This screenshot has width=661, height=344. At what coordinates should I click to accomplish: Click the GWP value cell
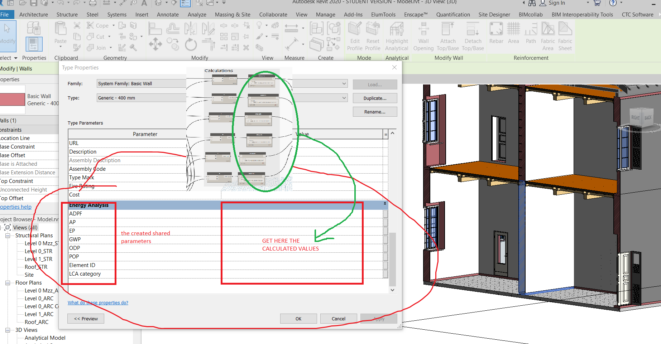302,239
